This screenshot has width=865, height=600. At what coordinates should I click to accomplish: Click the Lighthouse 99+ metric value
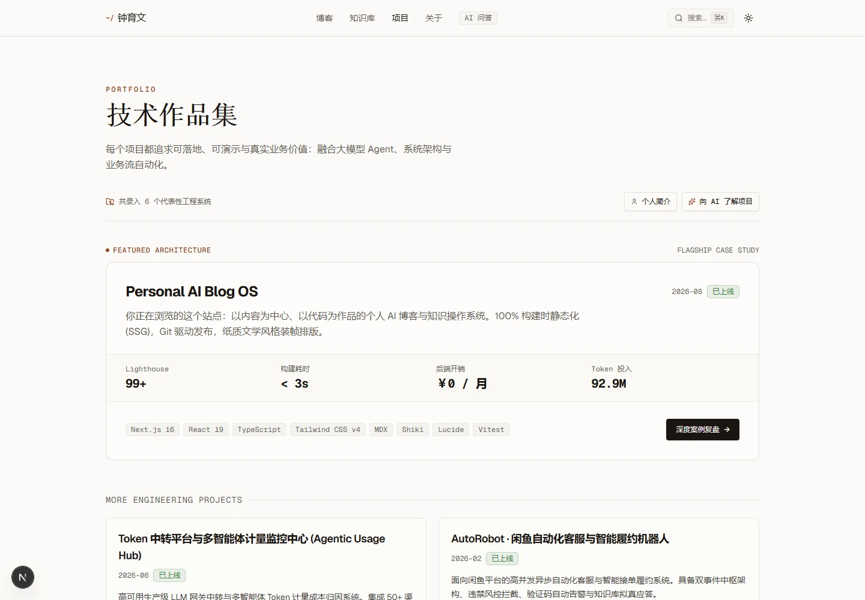pos(136,384)
